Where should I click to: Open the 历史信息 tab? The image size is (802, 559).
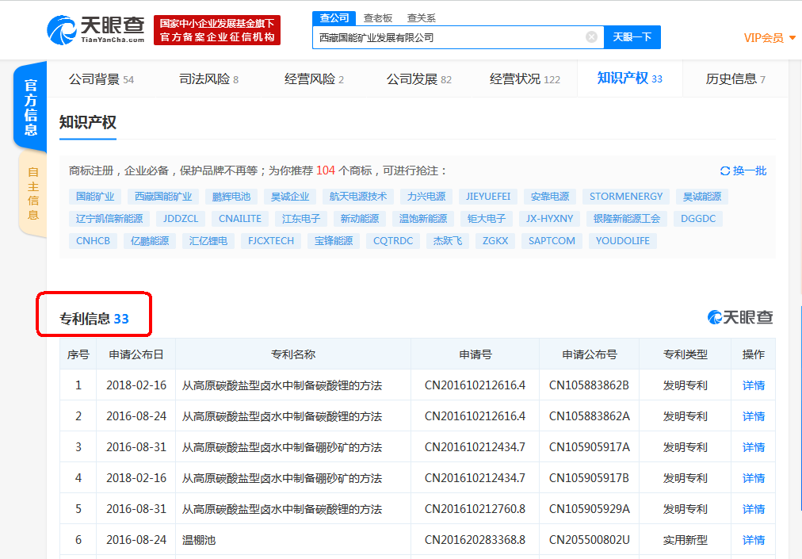click(x=735, y=79)
